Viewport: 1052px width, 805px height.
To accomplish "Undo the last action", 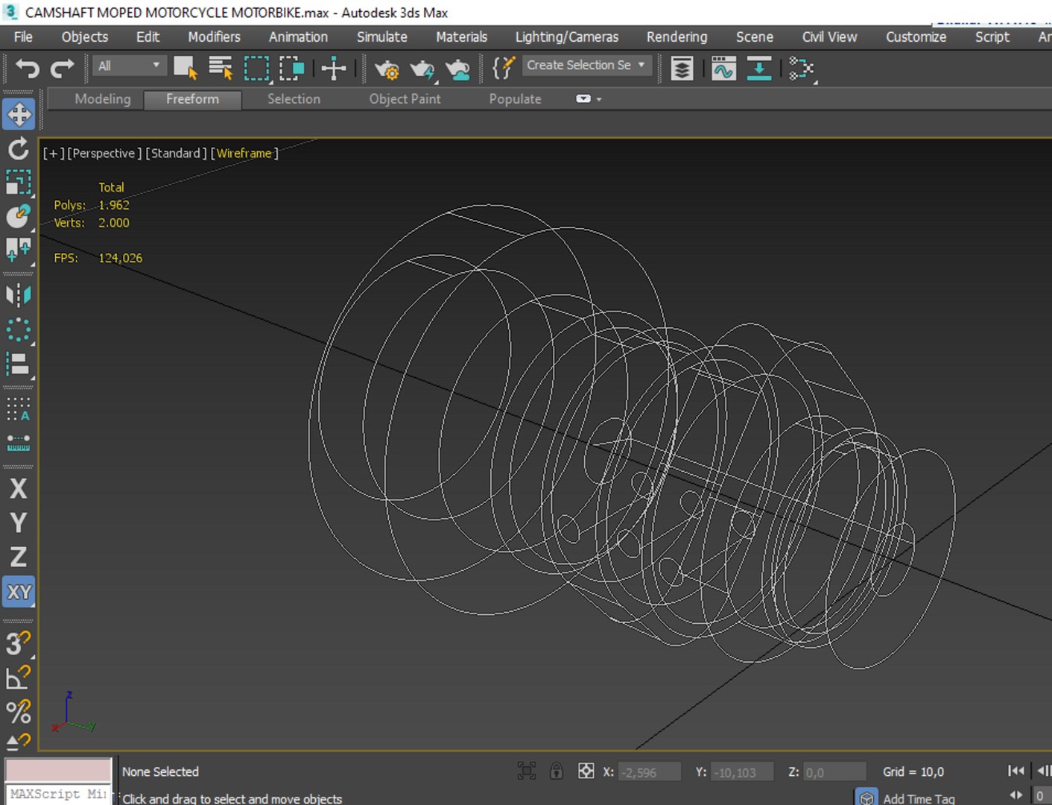I will 28,69.
